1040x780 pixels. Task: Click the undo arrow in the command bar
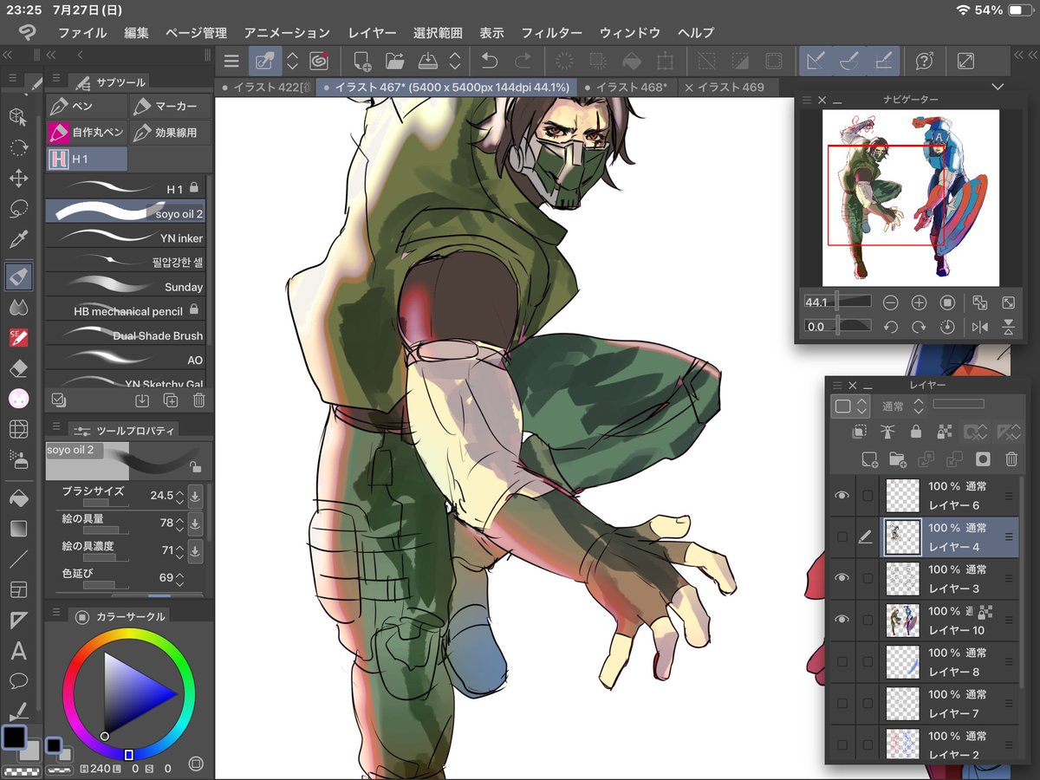coord(490,61)
